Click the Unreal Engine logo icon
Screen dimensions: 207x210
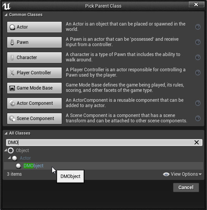(6, 6)
